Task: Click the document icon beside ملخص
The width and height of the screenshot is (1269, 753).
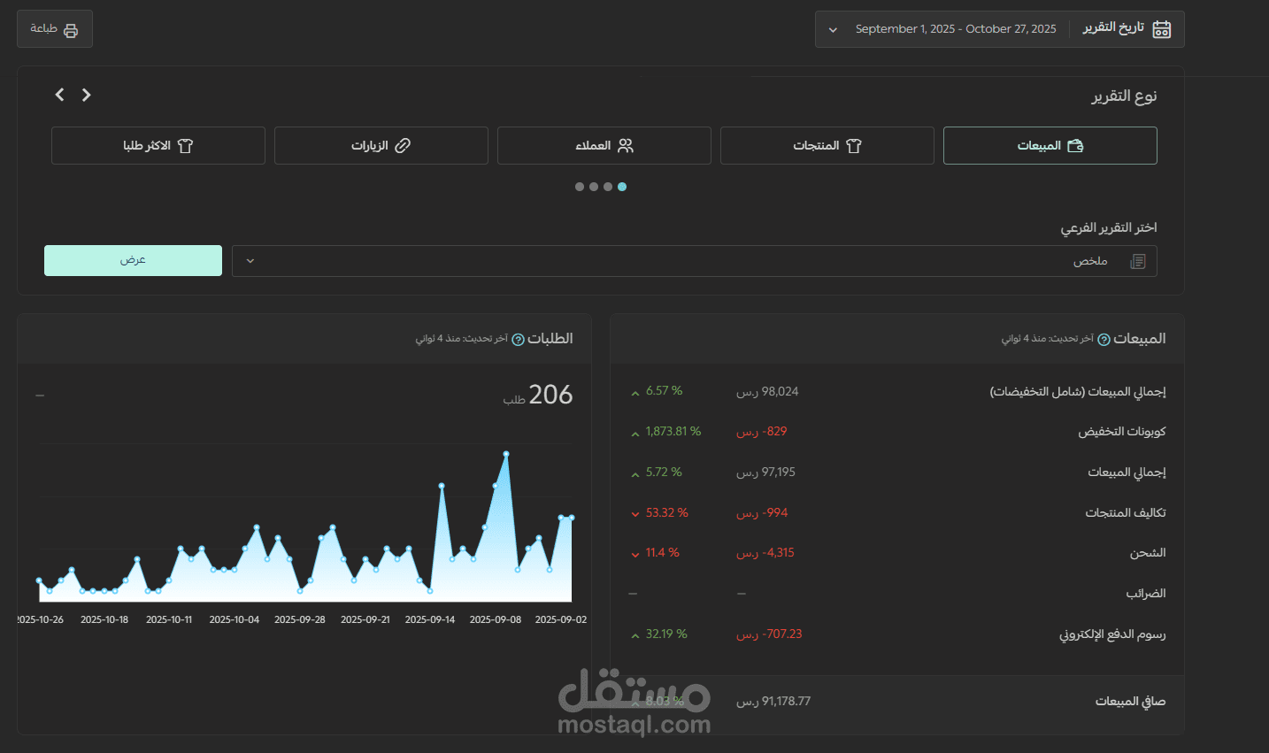Action: click(x=1138, y=261)
